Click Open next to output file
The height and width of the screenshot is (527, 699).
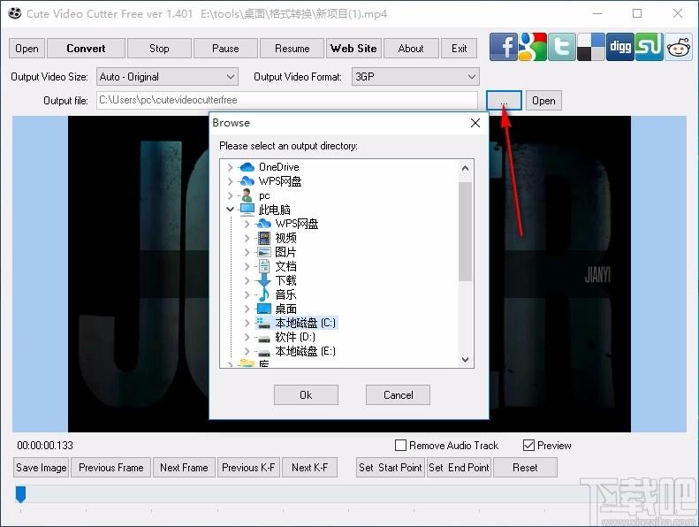click(x=543, y=101)
